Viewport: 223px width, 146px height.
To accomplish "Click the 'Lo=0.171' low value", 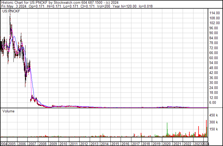I will click(x=71, y=6).
